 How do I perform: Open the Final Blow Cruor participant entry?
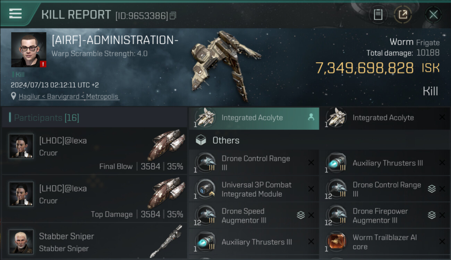[94, 150]
